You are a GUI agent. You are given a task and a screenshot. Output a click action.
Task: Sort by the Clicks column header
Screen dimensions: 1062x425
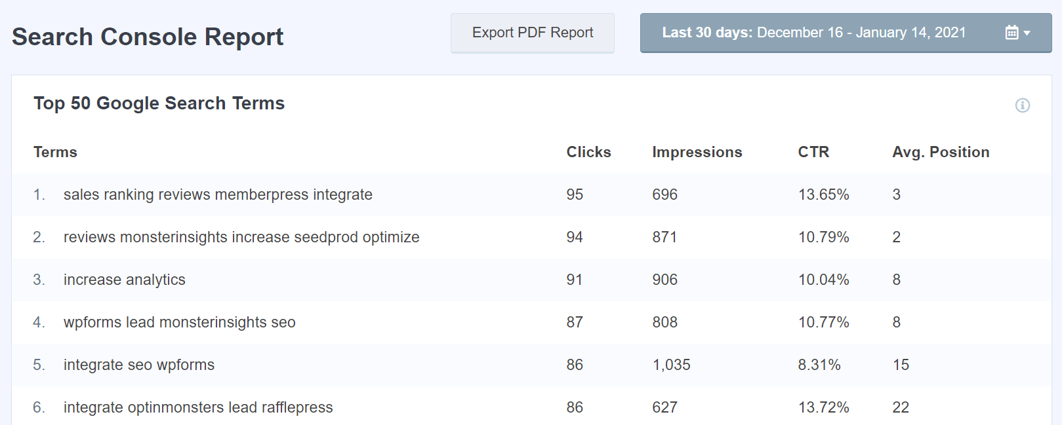tap(588, 151)
